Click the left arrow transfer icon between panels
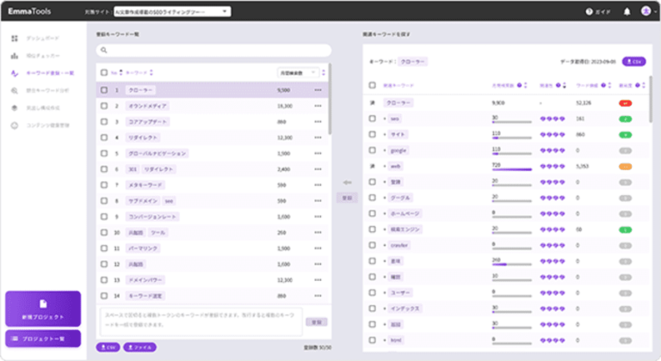The width and height of the screenshot is (661, 361). (347, 182)
